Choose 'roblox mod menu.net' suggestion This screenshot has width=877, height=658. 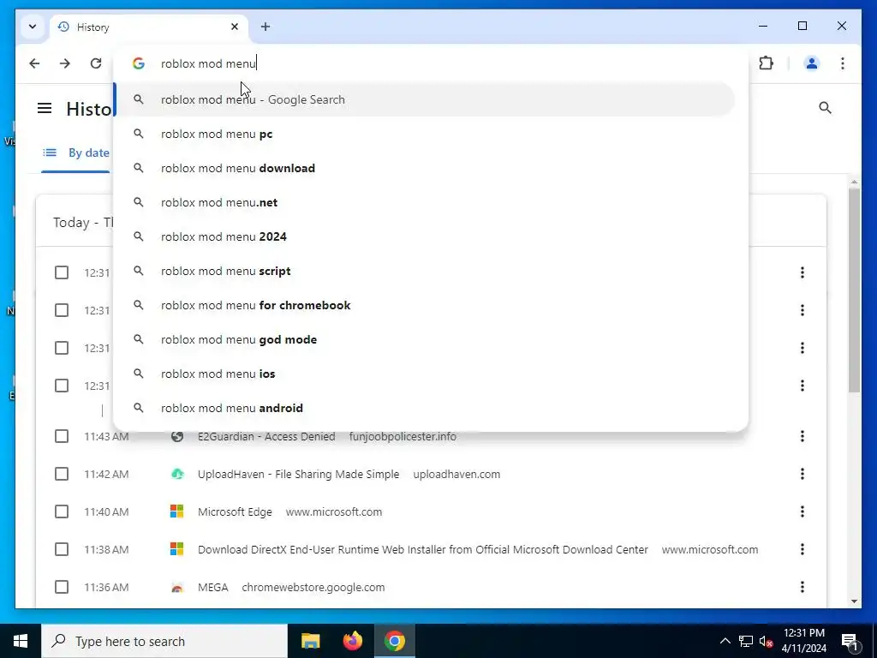pyautogui.click(x=425, y=202)
